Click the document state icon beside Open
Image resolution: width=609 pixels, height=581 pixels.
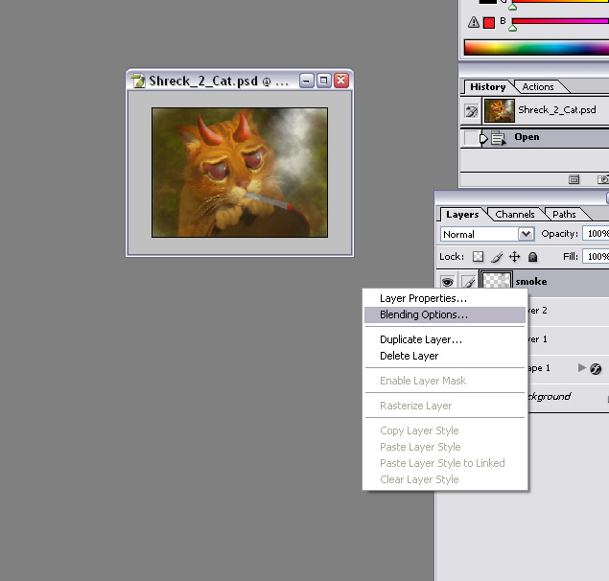point(499,138)
